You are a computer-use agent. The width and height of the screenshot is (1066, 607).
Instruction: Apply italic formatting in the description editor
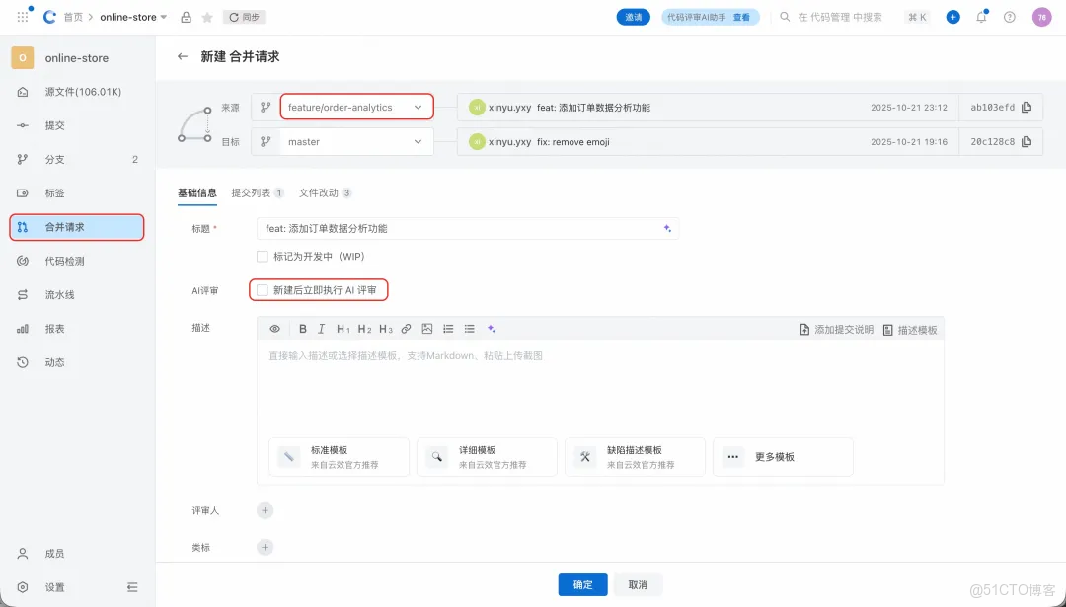(x=321, y=329)
